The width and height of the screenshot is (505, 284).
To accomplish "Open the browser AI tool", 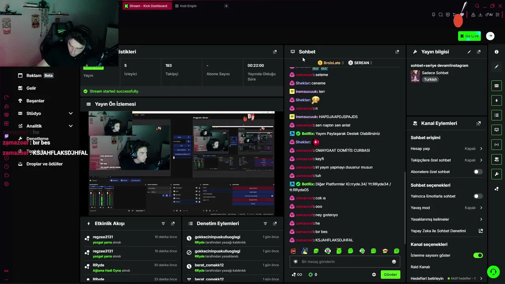I will [x=489, y=15].
